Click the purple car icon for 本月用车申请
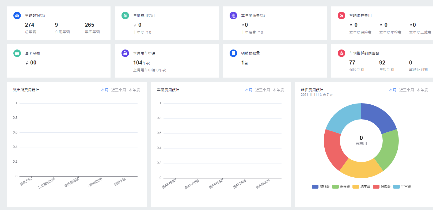The height and width of the screenshot is (210, 433). coord(125,53)
